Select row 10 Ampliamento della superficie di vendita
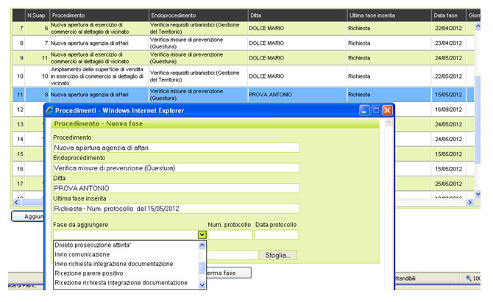The width and height of the screenshot is (493, 302). (243, 76)
